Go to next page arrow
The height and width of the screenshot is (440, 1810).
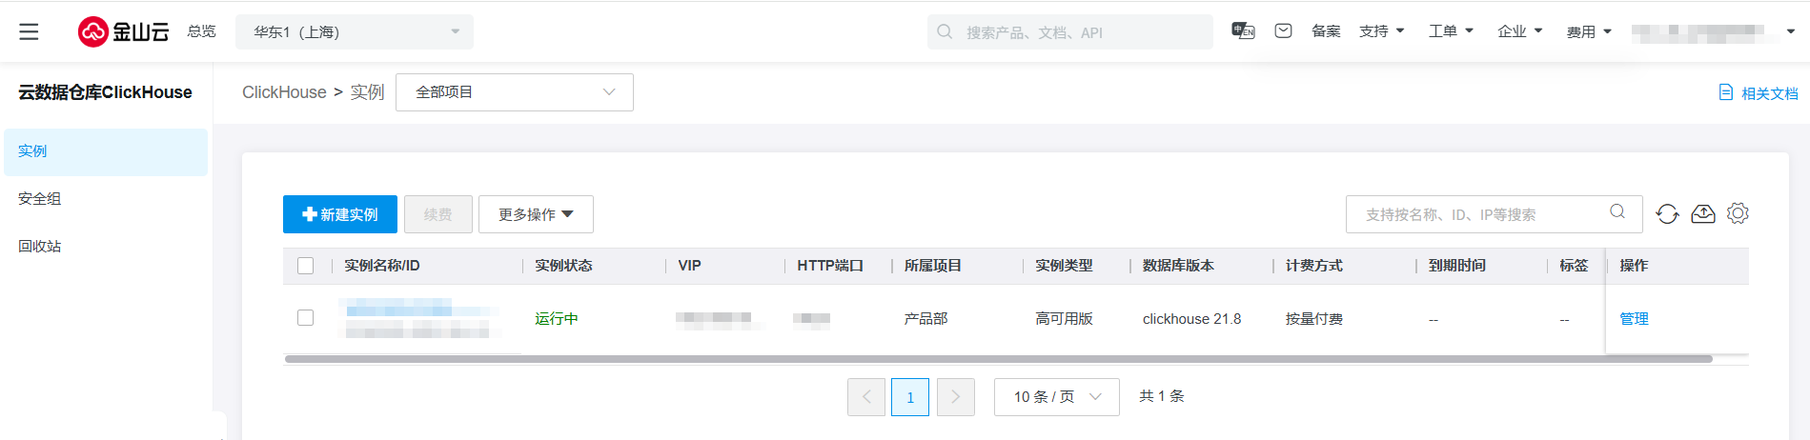pos(956,397)
